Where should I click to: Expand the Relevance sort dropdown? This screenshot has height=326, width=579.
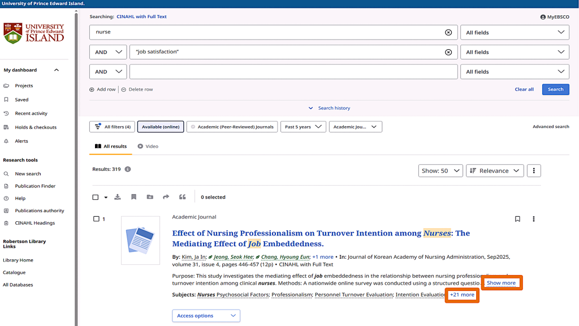coord(494,171)
